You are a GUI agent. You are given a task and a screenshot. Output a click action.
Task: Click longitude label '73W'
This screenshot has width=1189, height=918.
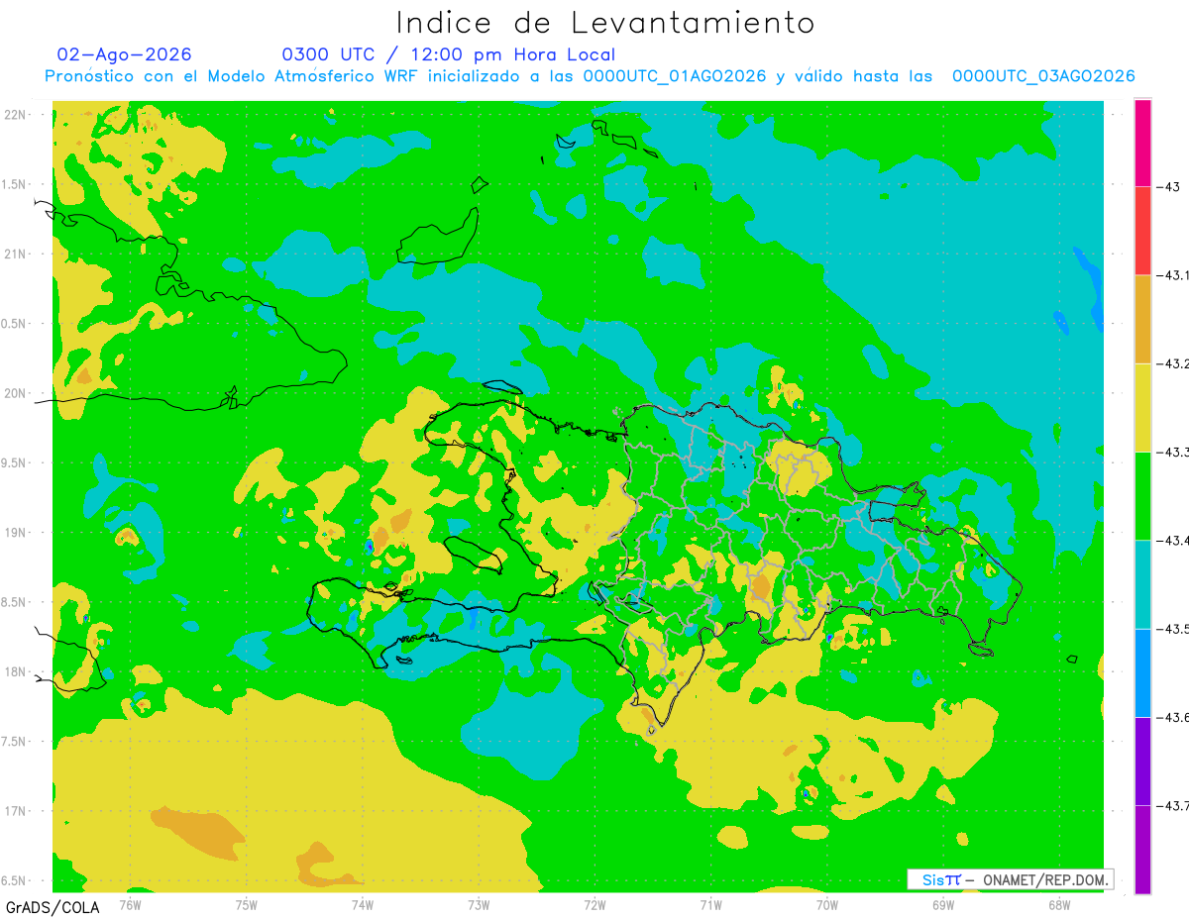tap(479, 904)
